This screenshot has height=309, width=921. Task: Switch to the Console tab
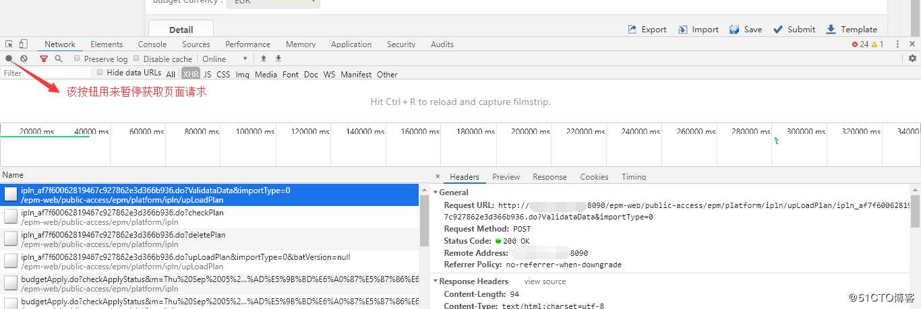point(152,44)
